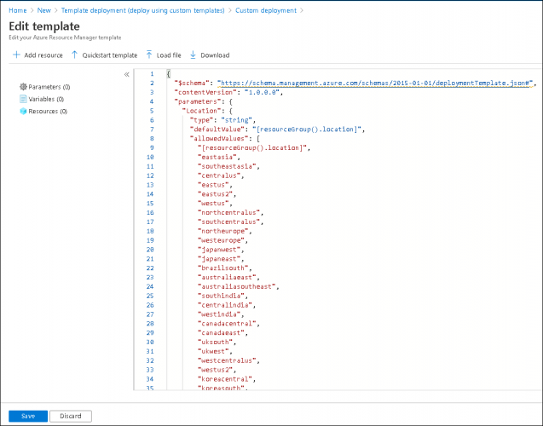Open the New breadcrumb link

(43, 10)
